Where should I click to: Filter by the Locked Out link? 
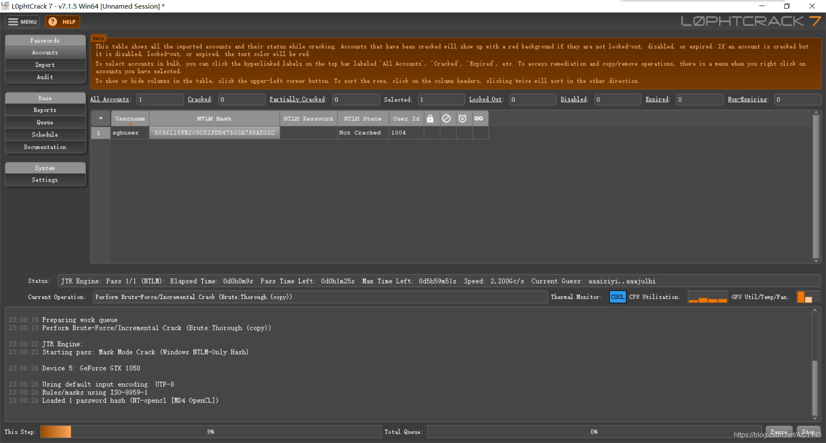point(485,99)
